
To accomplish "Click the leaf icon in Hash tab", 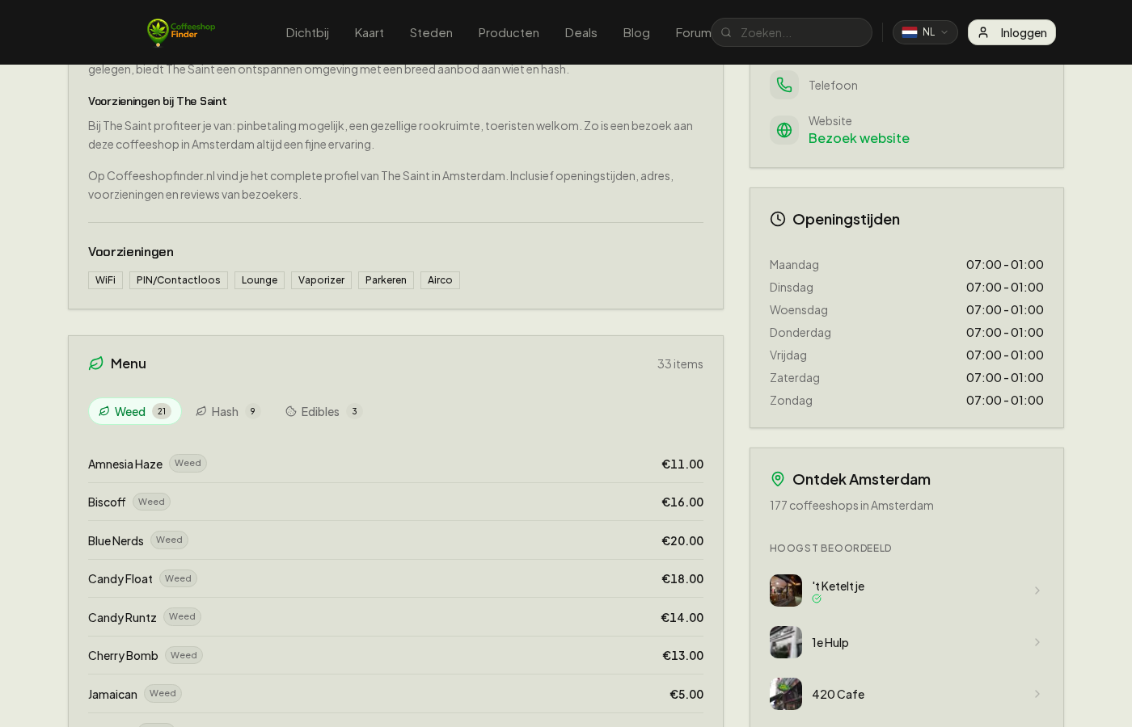I will (201, 411).
